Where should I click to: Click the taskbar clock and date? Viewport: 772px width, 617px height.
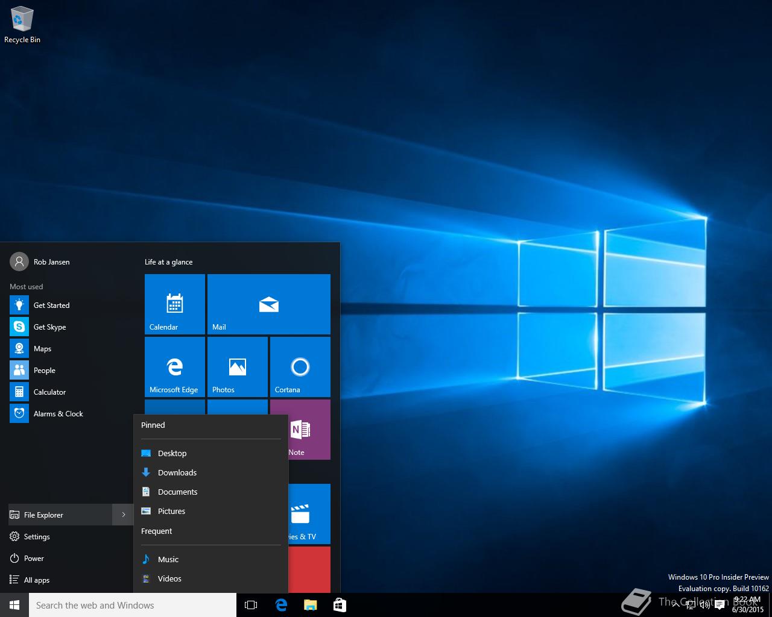point(747,605)
